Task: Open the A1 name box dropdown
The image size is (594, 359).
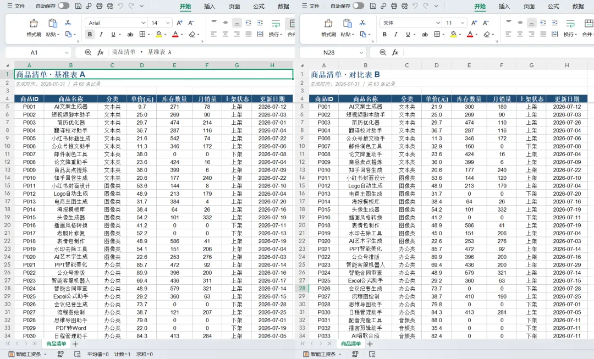Action: coord(67,53)
